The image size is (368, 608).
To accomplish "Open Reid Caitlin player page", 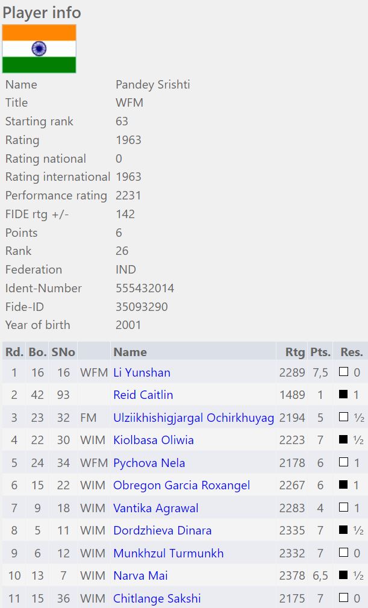I will point(143,395).
